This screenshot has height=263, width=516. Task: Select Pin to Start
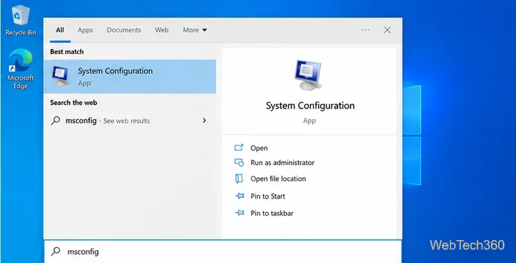pos(268,196)
